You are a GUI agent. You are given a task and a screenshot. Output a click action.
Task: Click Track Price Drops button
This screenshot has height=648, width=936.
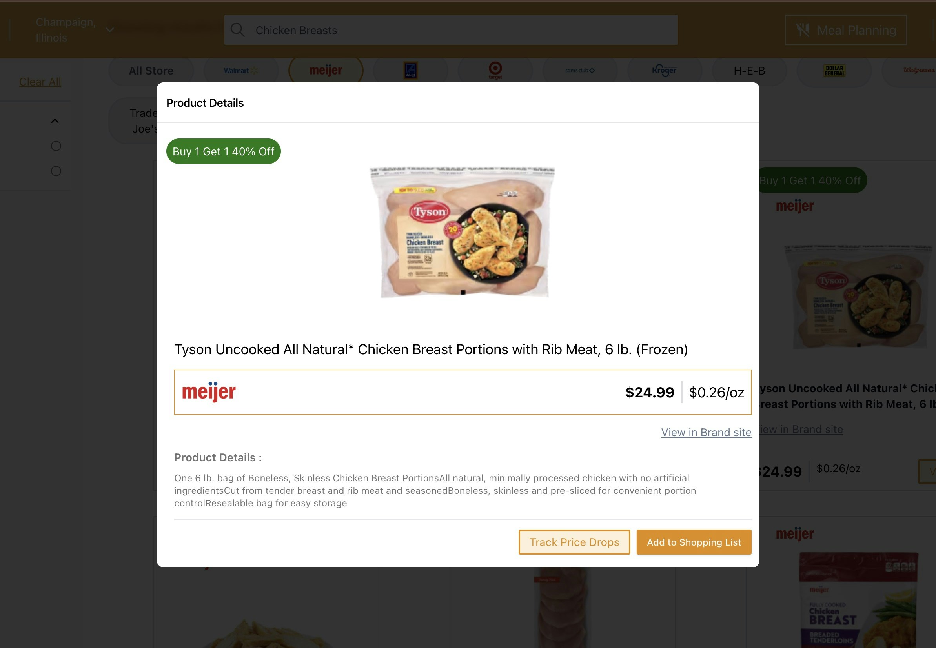[574, 542]
